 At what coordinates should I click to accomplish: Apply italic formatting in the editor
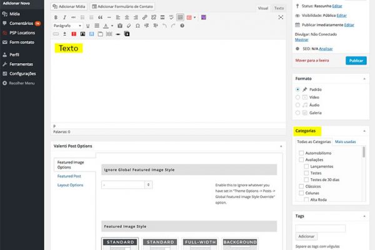click(65, 17)
